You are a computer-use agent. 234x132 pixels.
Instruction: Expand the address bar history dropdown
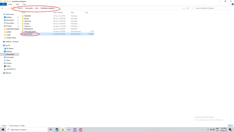tap(184, 8)
